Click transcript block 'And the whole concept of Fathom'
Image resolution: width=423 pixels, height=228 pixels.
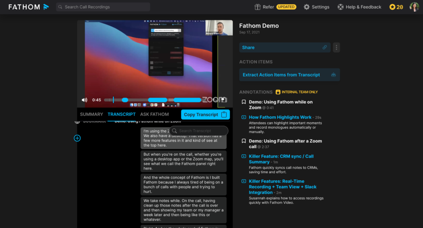click(x=184, y=184)
